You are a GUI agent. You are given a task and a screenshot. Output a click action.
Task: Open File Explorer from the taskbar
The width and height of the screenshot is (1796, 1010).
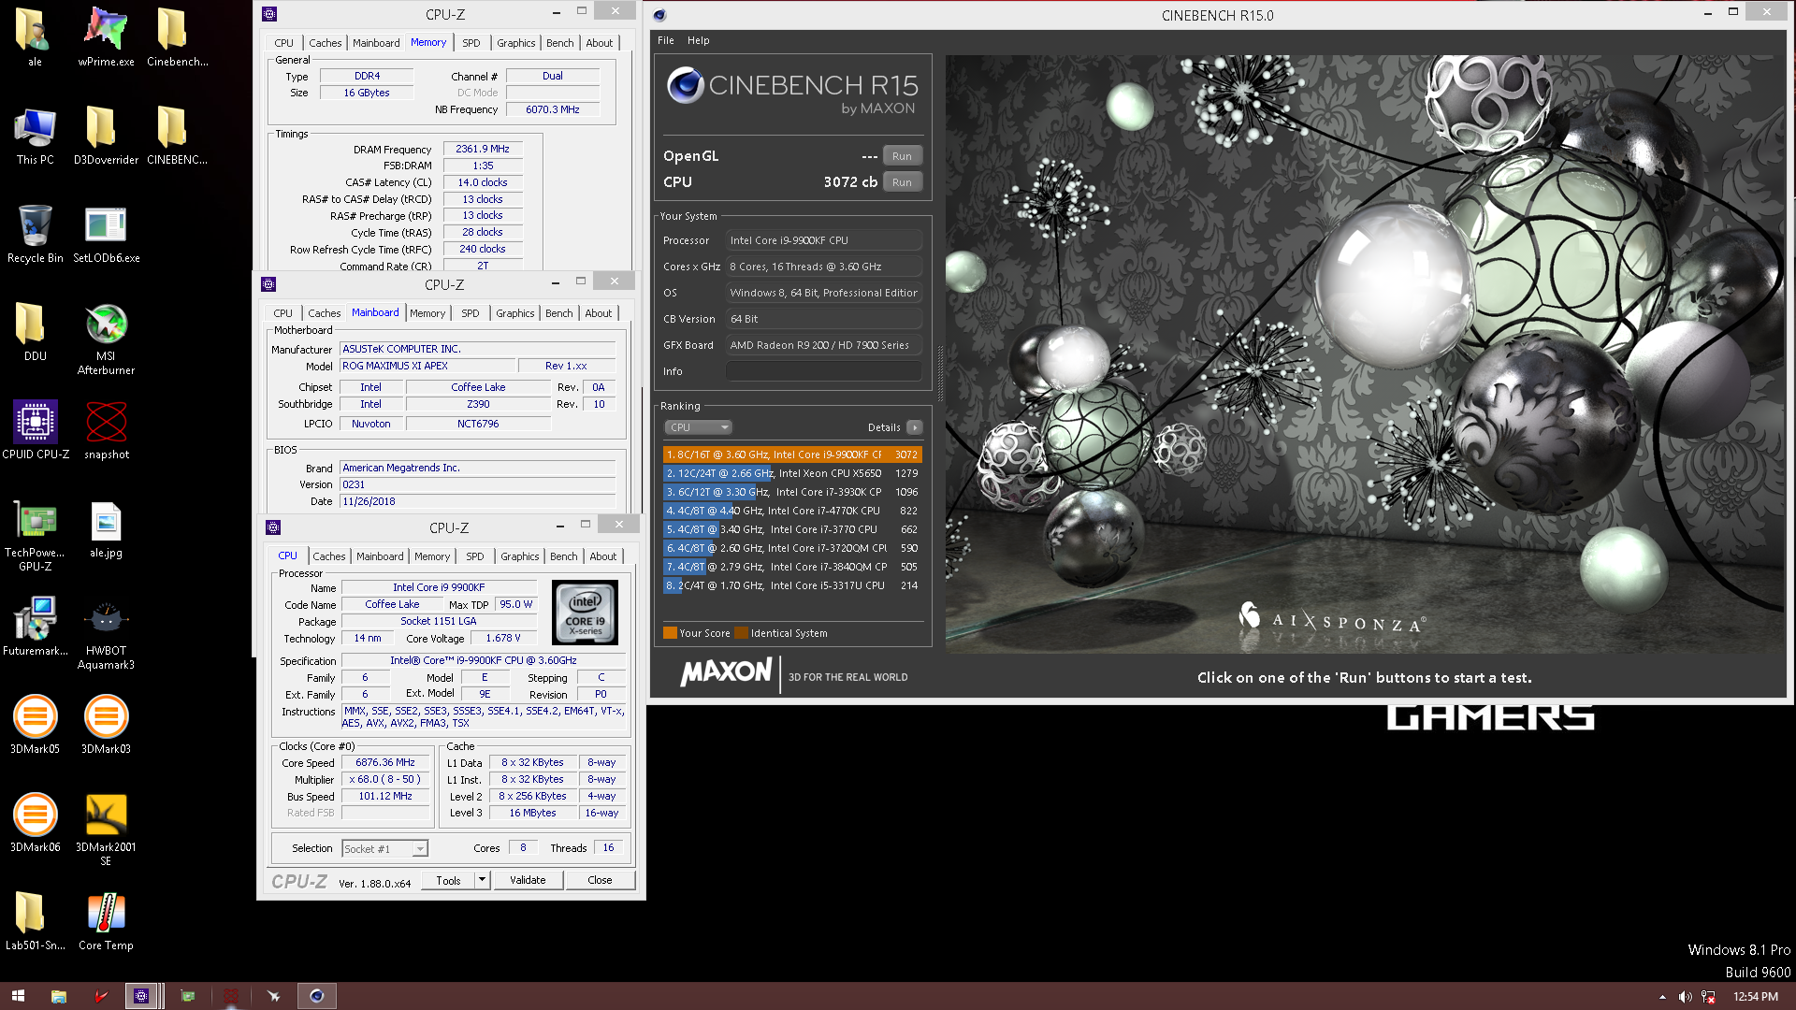pos(58,996)
